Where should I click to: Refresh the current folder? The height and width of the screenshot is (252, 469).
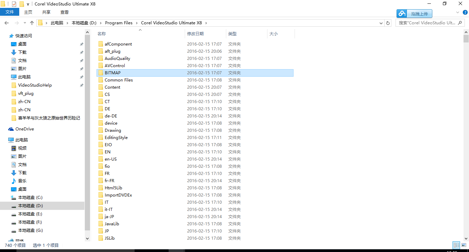point(388,23)
